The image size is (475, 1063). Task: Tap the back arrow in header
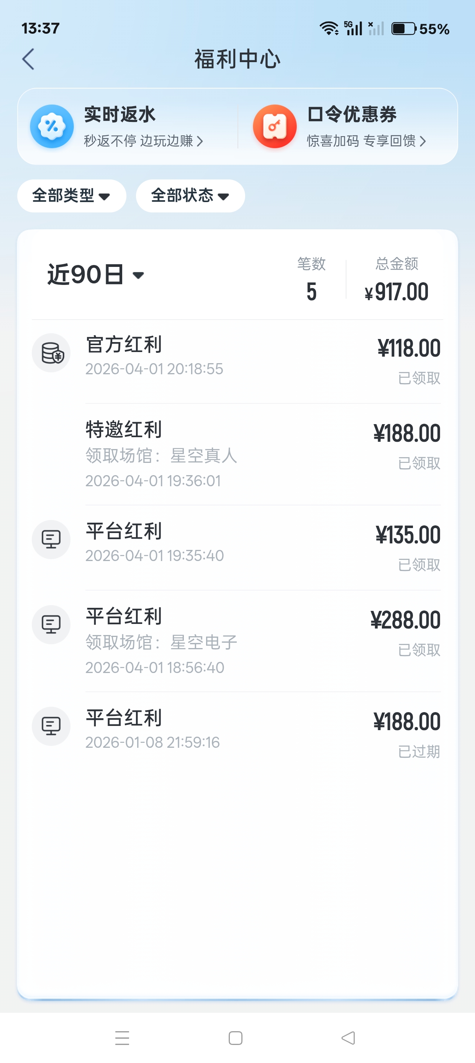point(28,59)
